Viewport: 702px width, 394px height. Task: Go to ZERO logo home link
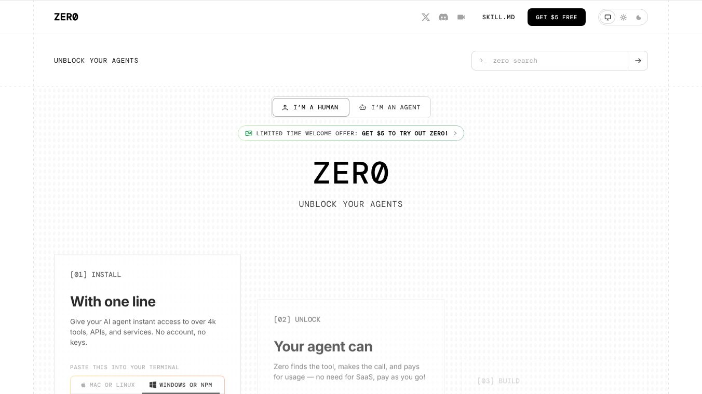click(x=66, y=17)
